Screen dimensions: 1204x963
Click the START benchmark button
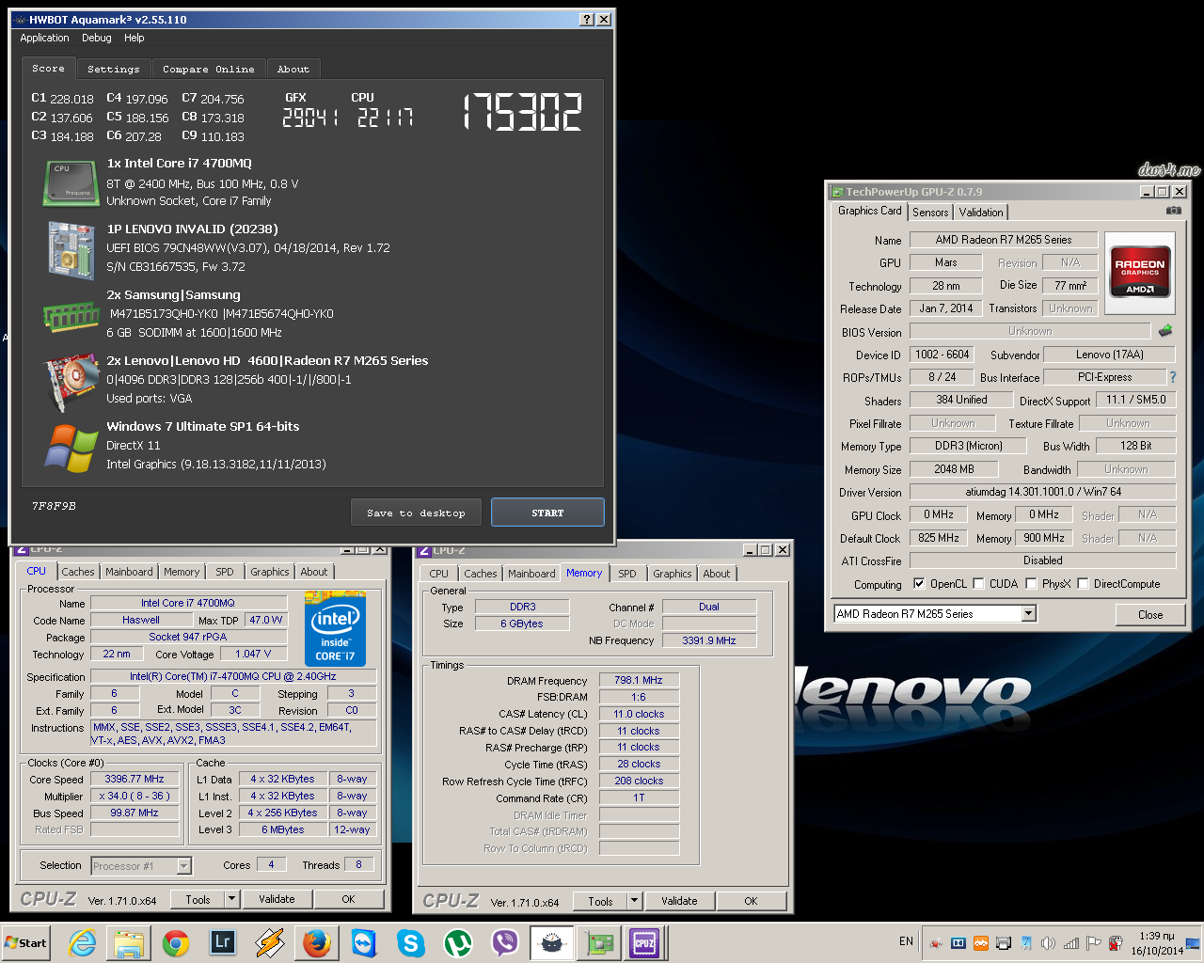[547, 513]
